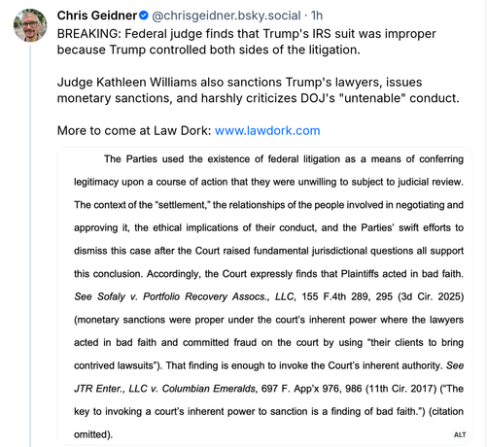Click the "because Trump controlled both sides" line

pos(209,50)
